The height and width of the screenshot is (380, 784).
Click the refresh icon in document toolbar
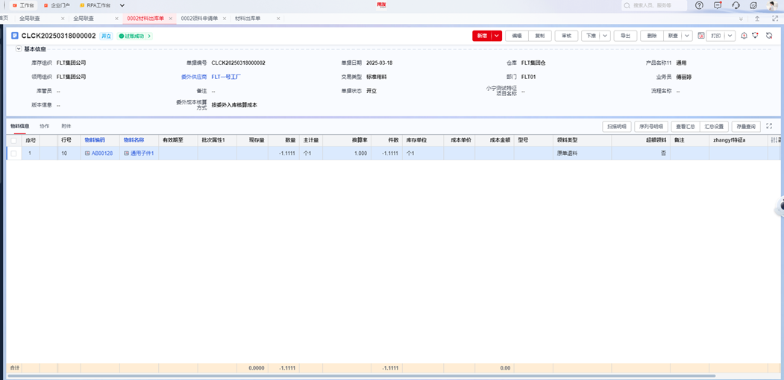[x=769, y=36]
